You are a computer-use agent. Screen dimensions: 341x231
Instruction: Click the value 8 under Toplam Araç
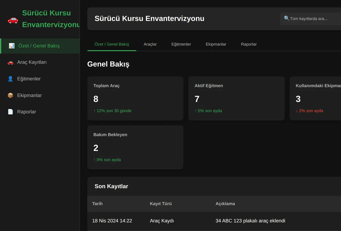96,99
